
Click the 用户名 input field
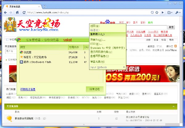click(11, 51)
